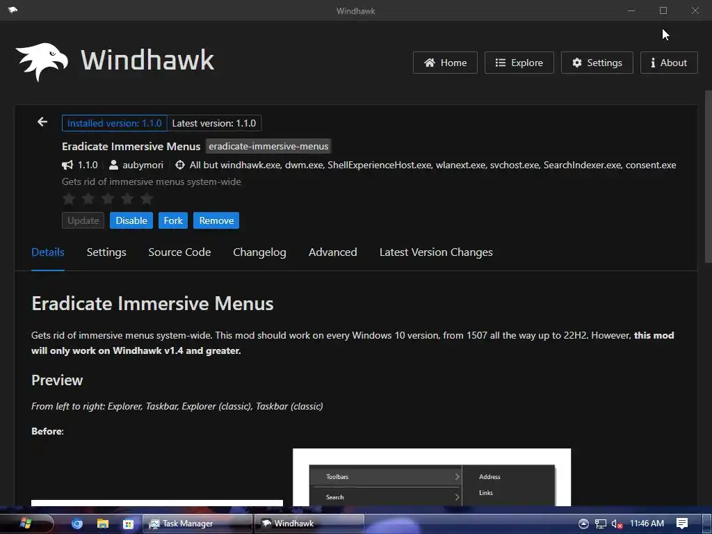Click the author person icon
Image resolution: width=712 pixels, height=534 pixels.
coord(113,165)
